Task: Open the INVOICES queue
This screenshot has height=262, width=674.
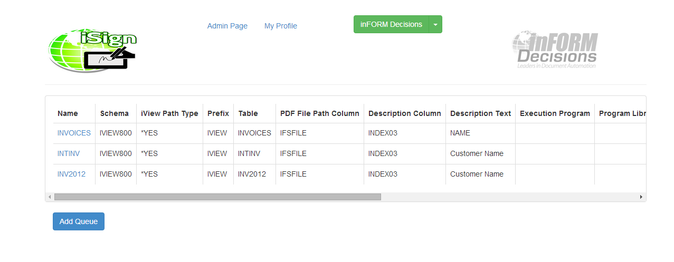Action: (74, 133)
